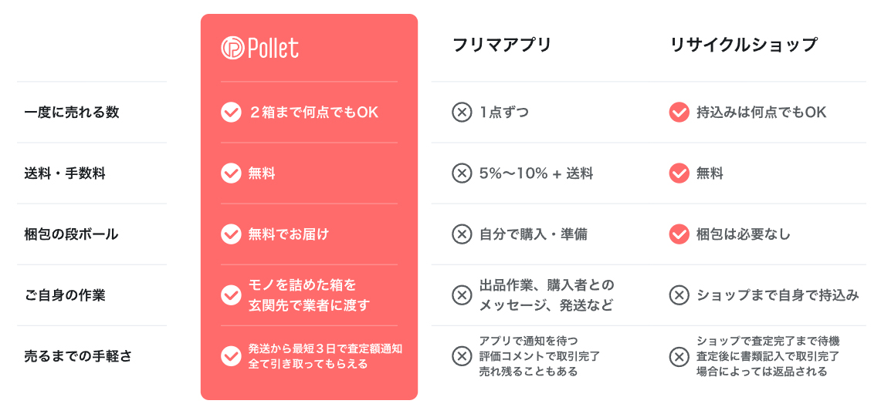Click red checkmark beside 梱包は必要なし
This screenshot has height=414, width=881.
coord(679,234)
